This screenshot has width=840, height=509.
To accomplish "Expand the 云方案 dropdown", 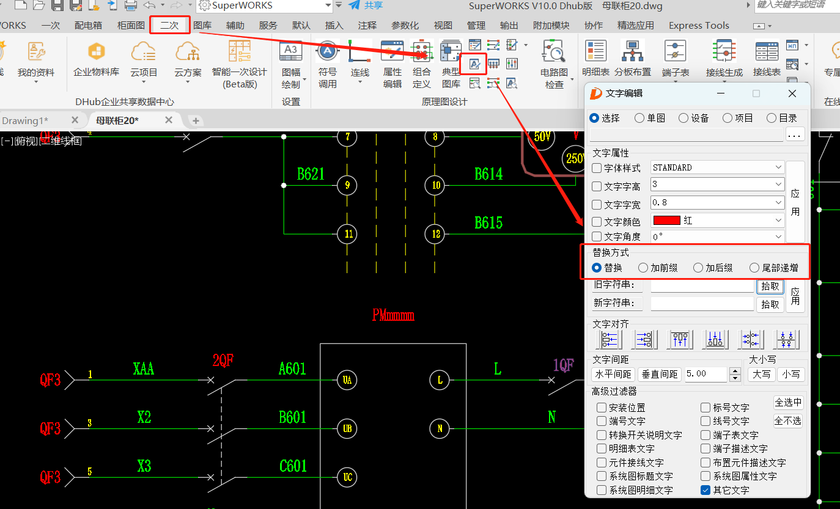I will 188,82.
